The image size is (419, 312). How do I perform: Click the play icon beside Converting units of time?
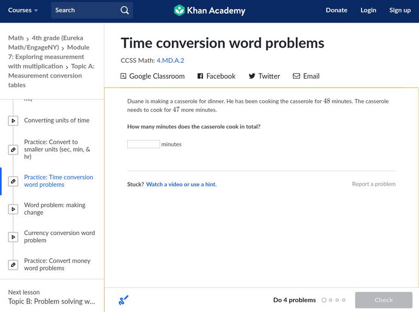pos(12,120)
